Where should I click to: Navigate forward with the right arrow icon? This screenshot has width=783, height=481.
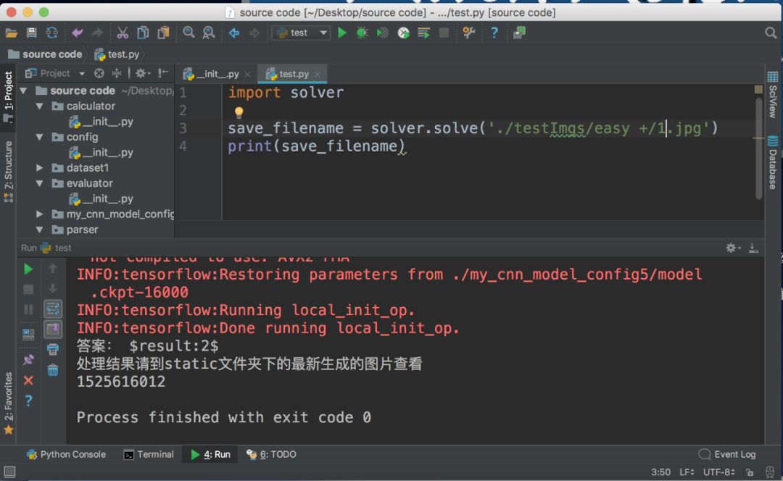254,33
